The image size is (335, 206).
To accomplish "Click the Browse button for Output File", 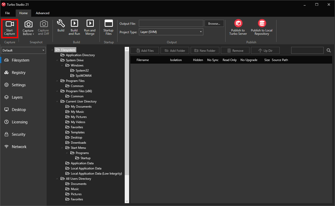I will coord(214,23).
